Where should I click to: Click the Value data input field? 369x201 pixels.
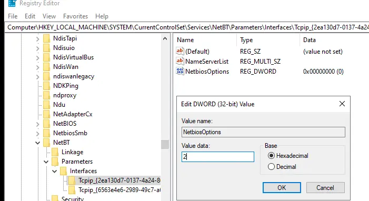(x=218, y=157)
